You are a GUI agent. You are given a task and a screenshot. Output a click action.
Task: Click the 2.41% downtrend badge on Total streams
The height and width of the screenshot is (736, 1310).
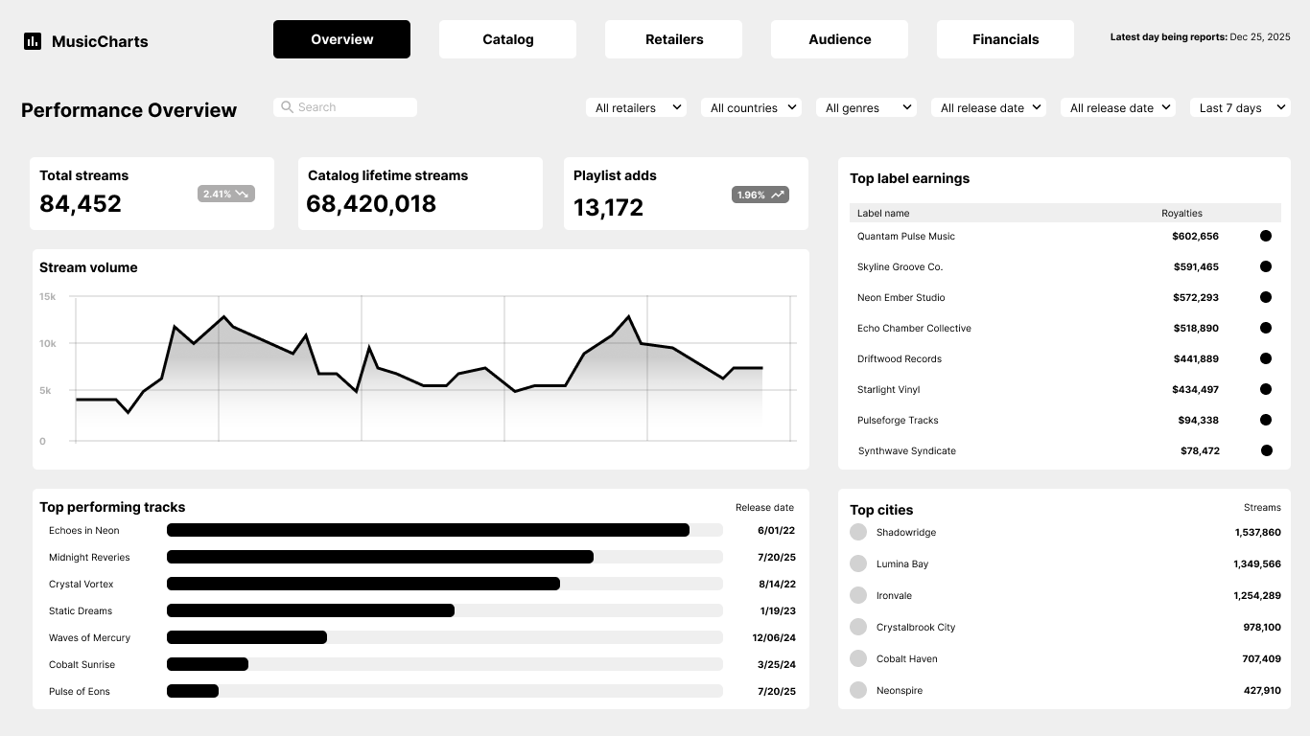pos(225,193)
